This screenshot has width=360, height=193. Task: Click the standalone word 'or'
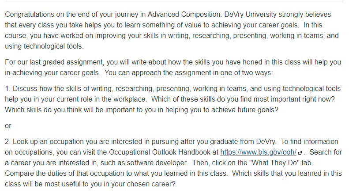(x=8, y=126)
